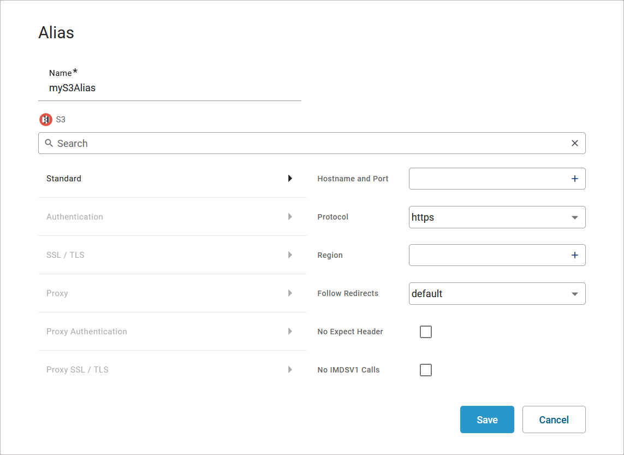Viewport: 624px width, 455px height.
Task: Select the Authentication settings category
Action: click(x=75, y=217)
